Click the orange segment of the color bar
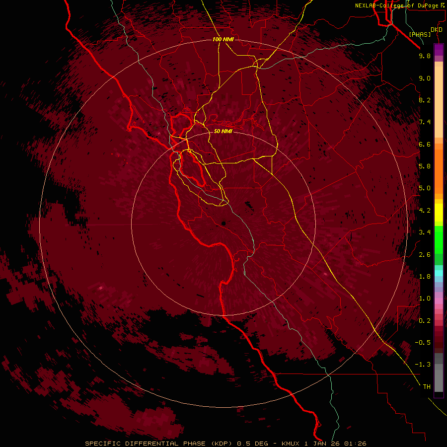Screen dimensions: 447x447 tap(439, 171)
